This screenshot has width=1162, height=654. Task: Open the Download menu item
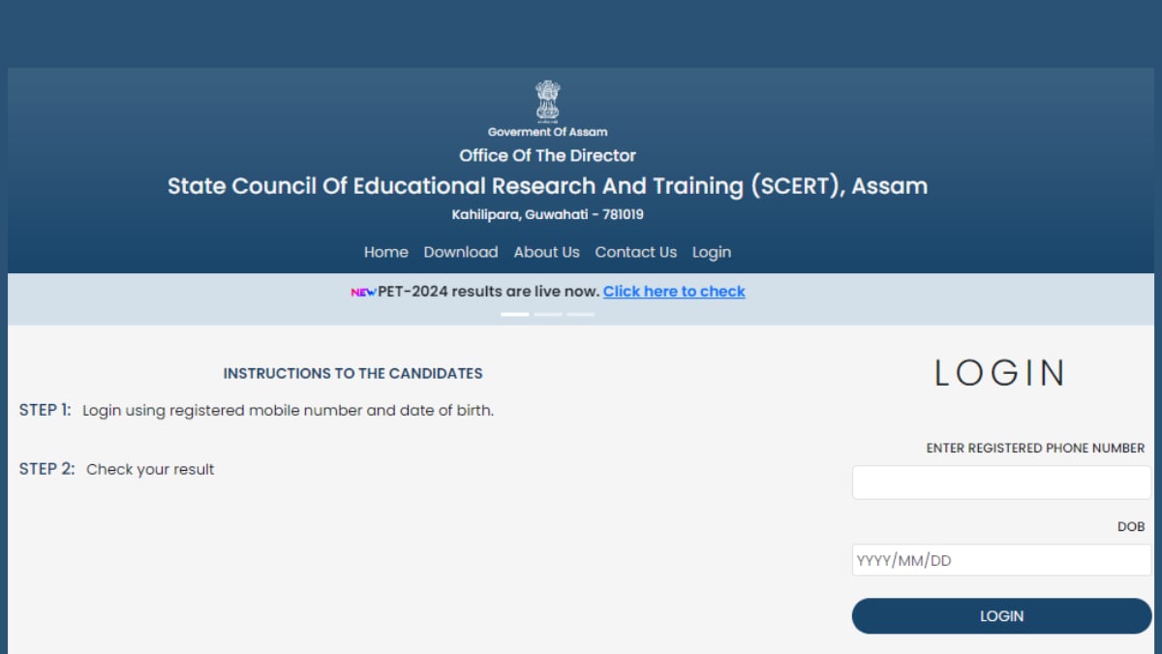tap(461, 252)
